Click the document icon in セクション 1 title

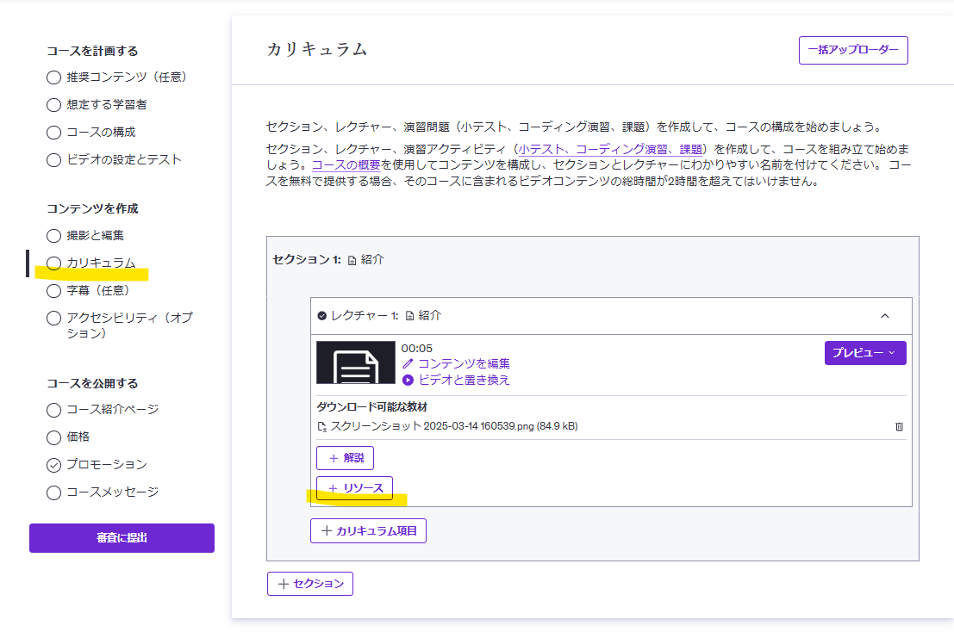pos(352,260)
